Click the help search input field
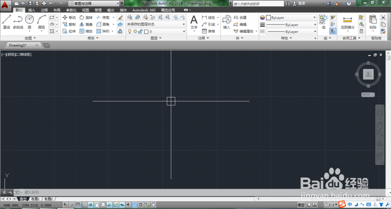This screenshot has height=209, width=391. point(258,4)
